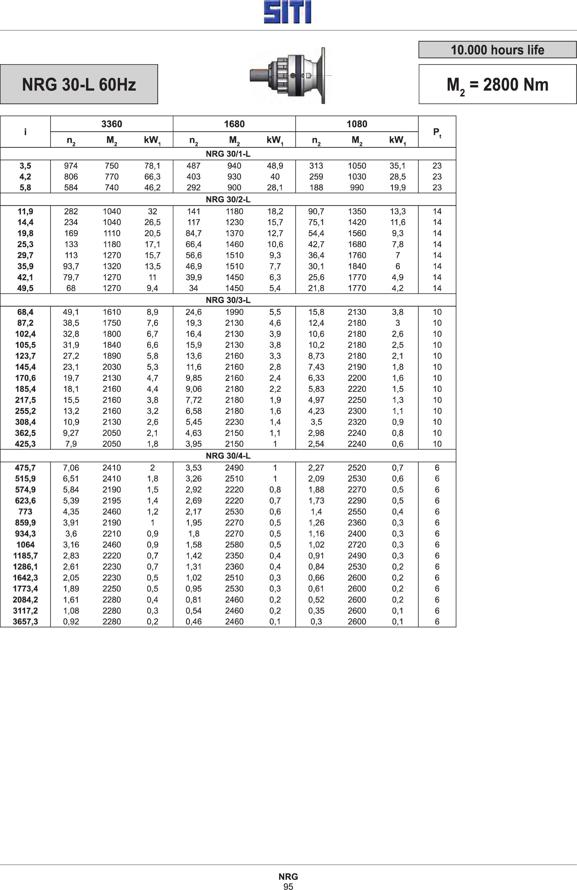Viewport: 577px width, 890px height.
Task: Click the ratio '185,4' in column i
Action: coord(25,389)
